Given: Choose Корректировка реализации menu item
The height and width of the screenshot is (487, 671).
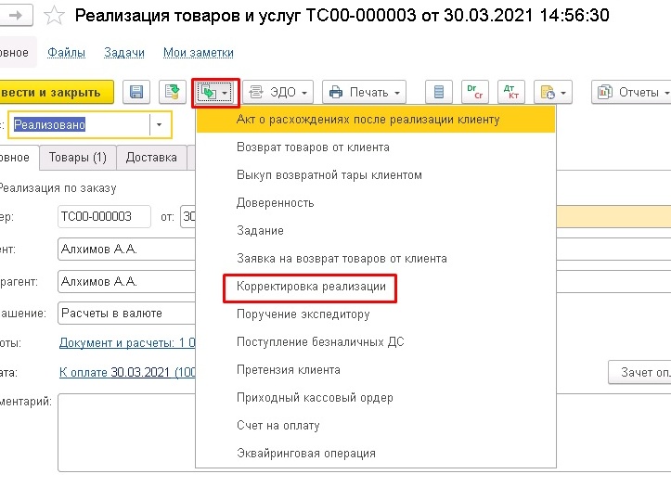Looking at the screenshot, I should [376, 287].
